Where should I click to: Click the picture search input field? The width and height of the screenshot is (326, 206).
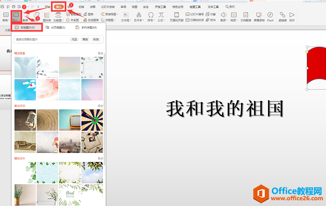point(41,40)
